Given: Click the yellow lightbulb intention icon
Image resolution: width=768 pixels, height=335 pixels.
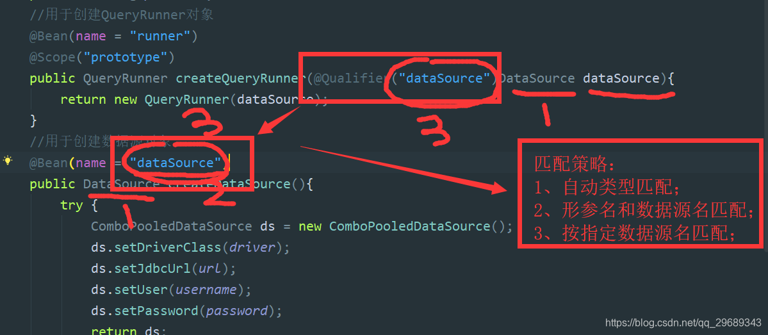Looking at the screenshot, I should [8, 161].
